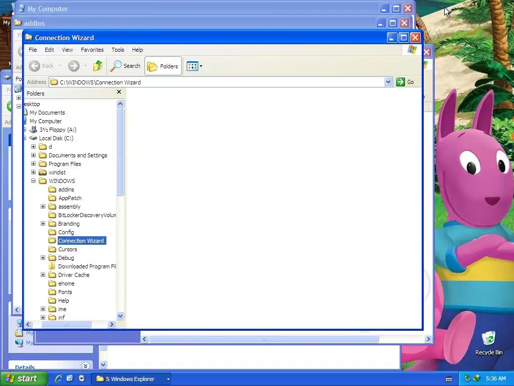This screenshot has height=386, width=514.
Task: Expand the address bar dropdown
Action: click(389, 82)
